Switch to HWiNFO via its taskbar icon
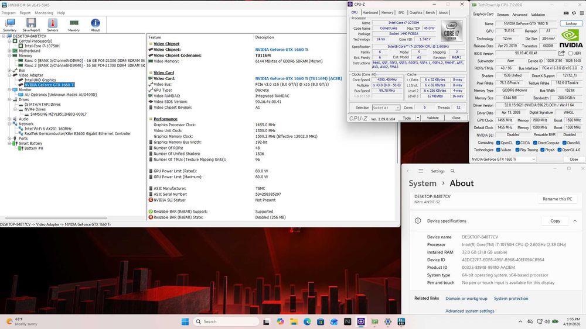The image size is (586, 329). pos(401,321)
